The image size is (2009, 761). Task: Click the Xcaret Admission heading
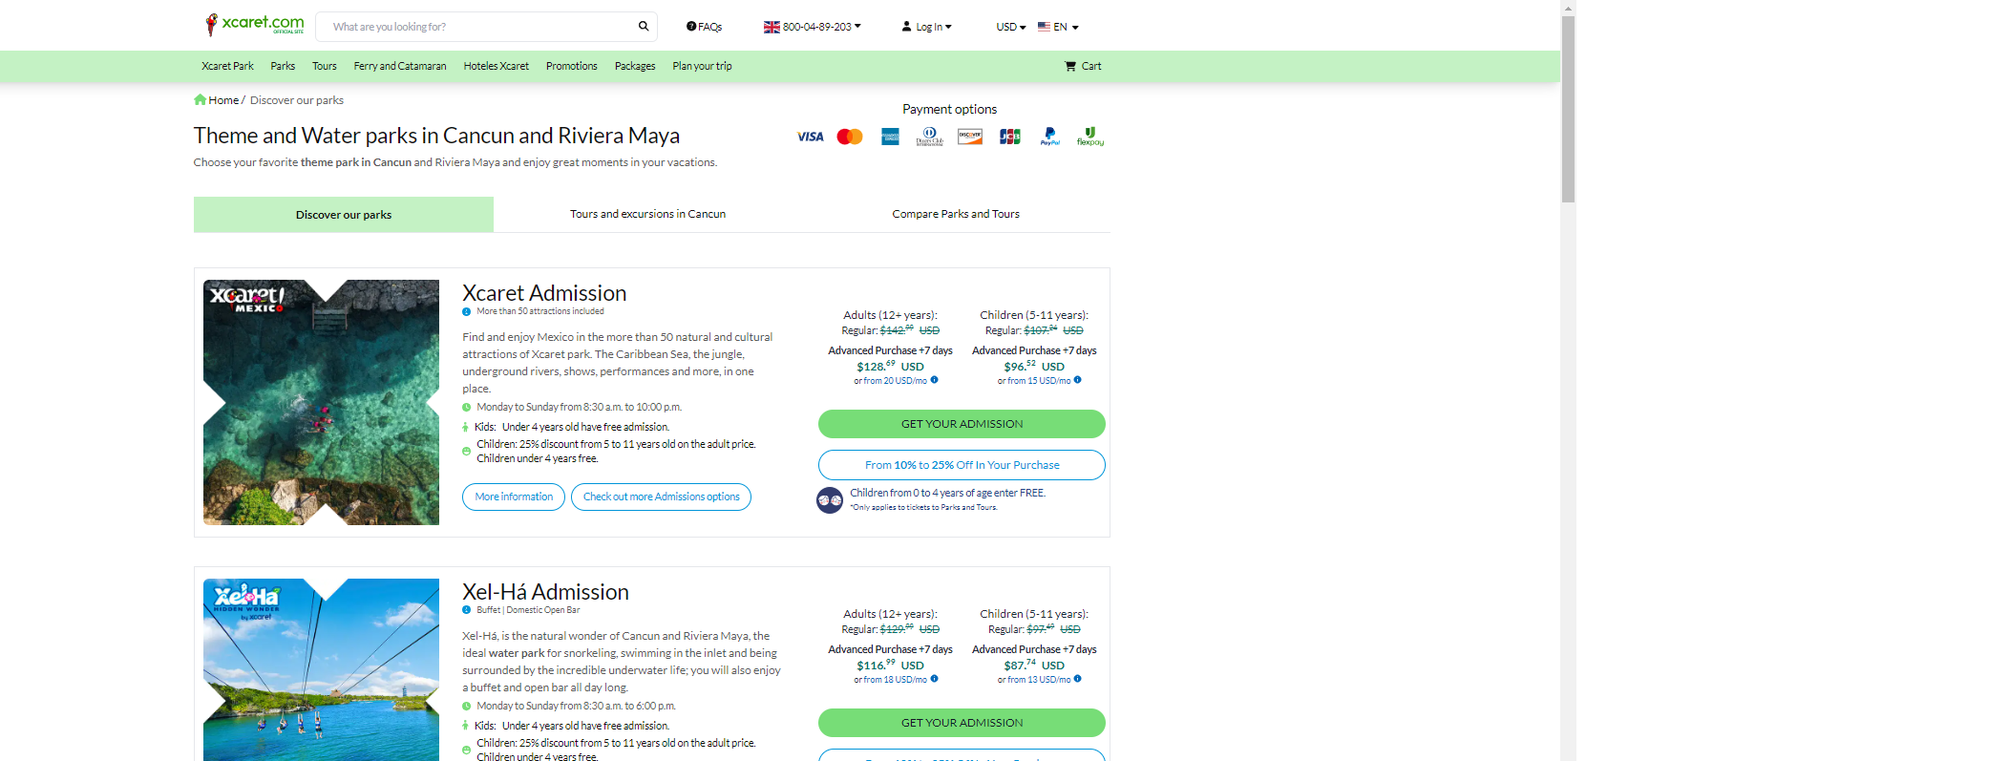pyautogui.click(x=544, y=293)
